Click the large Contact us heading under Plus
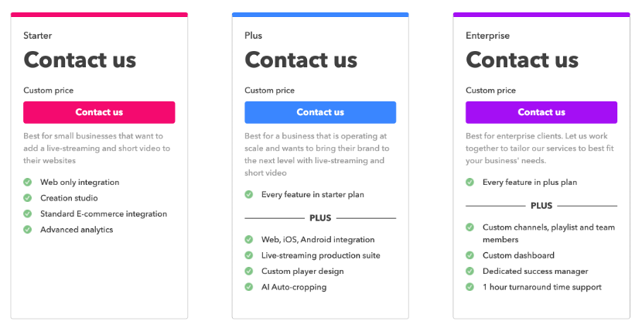 pyautogui.click(x=301, y=60)
